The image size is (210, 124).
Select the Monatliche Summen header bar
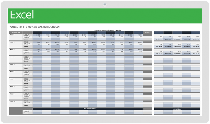coord(88,108)
